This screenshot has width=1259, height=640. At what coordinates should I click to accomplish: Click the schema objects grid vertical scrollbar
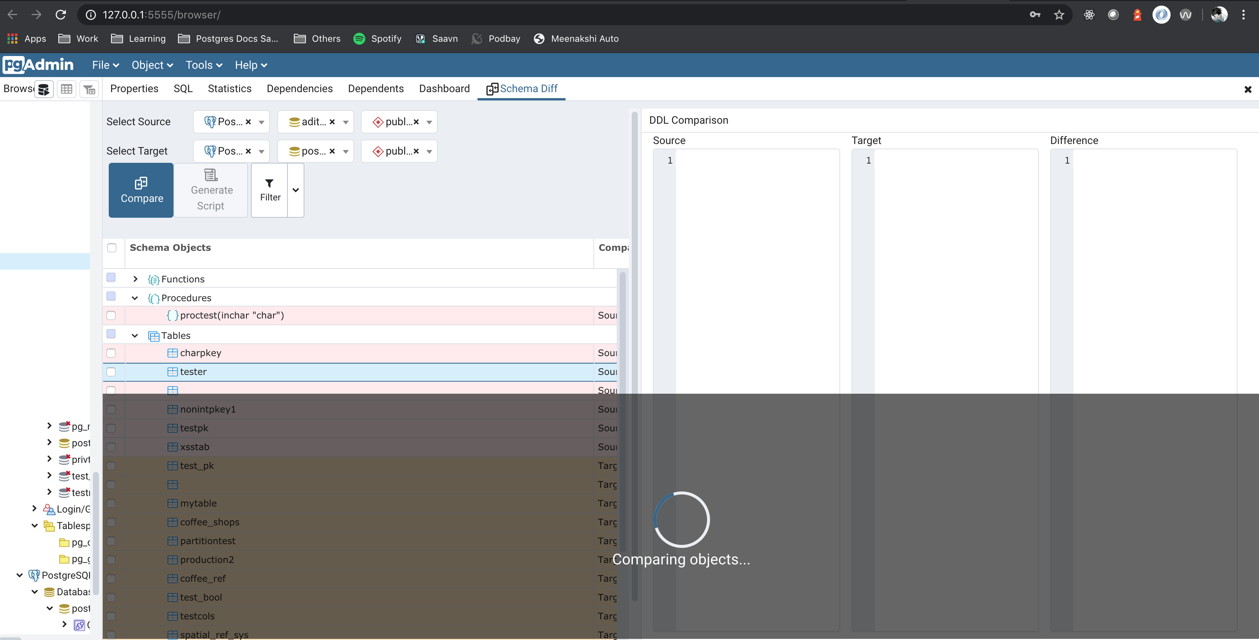(623, 342)
